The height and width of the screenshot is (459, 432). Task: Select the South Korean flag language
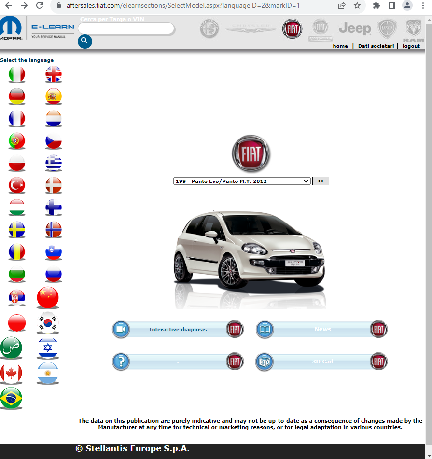tap(48, 323)
